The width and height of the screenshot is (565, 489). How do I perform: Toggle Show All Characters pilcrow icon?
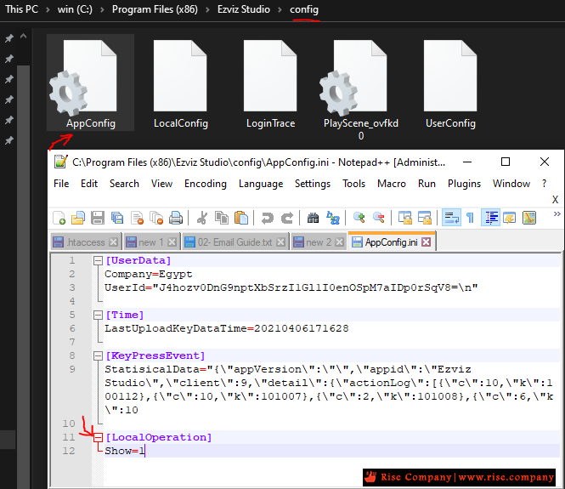coord(470,218)
